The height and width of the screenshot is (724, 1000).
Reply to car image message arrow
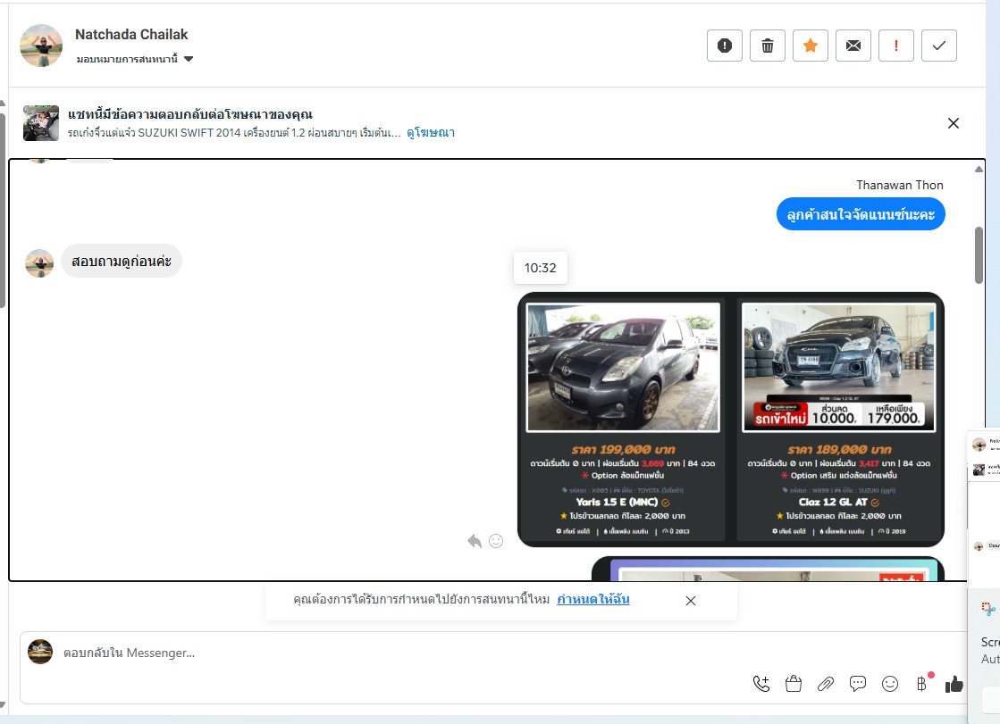coord(475,541)
